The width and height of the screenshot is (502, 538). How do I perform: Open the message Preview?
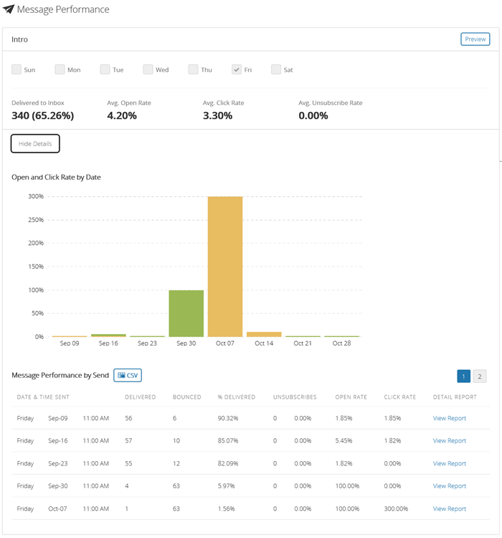coord(475,40)
